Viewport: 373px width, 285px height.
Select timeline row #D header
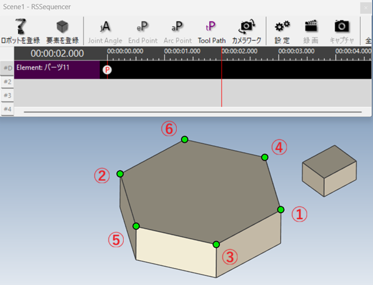[x=7, y=68]
